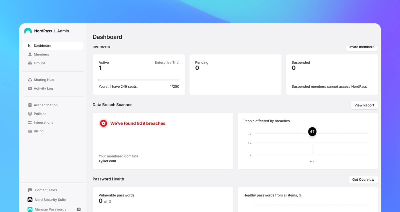The height and width of the screenshot is (212, 400).
Task: Click the 'Data Breach Scanner' heading
Action: click(x=112, y=105)
